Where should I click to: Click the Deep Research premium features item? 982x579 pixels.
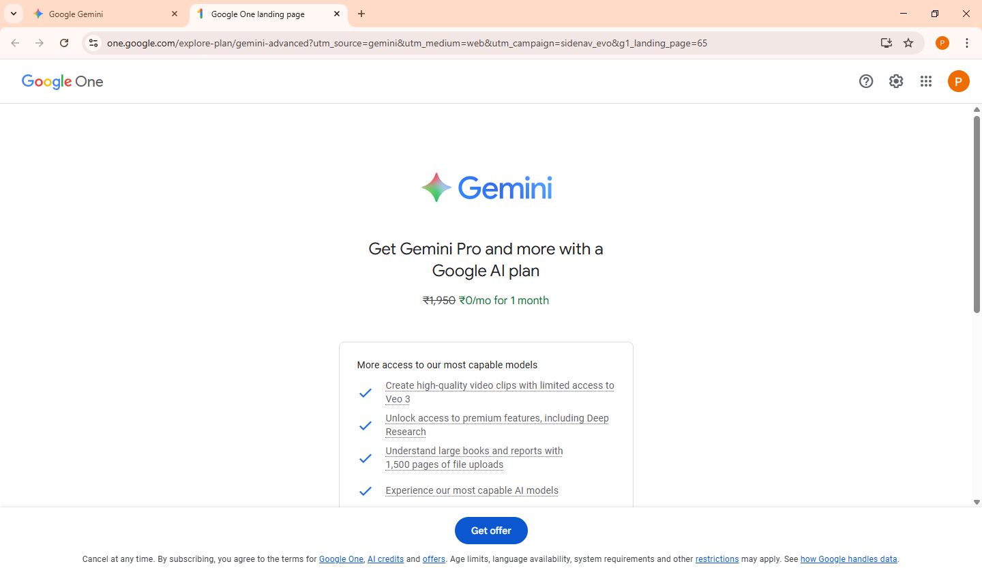tap(497, 425)
